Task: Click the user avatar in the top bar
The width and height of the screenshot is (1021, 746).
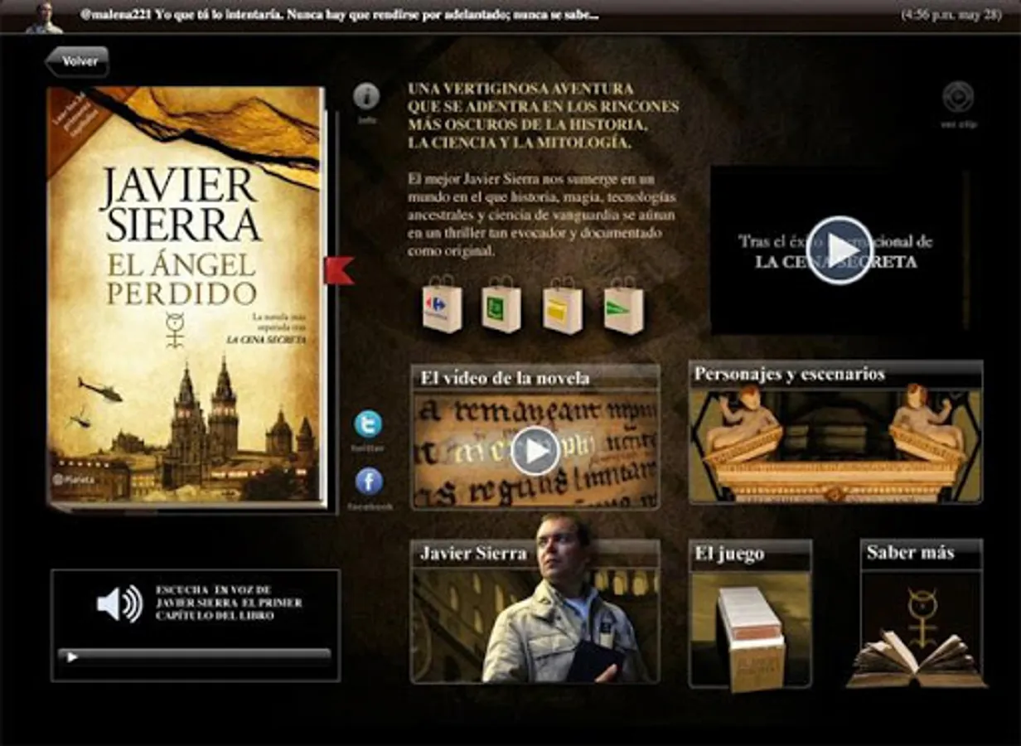Action: (44, 17)
